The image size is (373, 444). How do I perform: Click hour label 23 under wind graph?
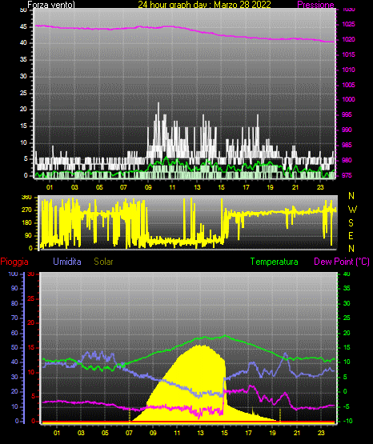pos(320,187)
